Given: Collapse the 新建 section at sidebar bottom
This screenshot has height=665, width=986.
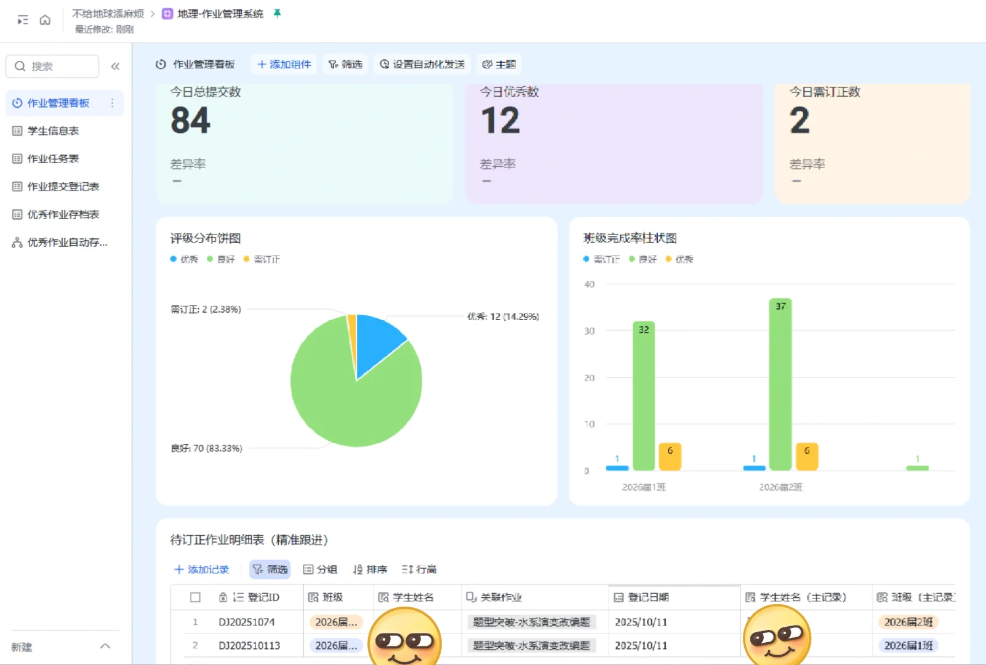Looking at the screenshot, I should tap(105, 647).
